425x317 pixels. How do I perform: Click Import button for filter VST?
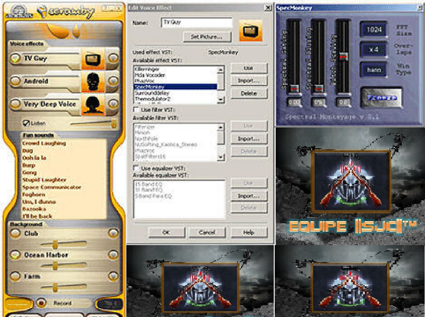tap(249, 139)
